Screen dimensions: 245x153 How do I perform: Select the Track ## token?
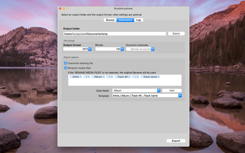click(123, 77)
